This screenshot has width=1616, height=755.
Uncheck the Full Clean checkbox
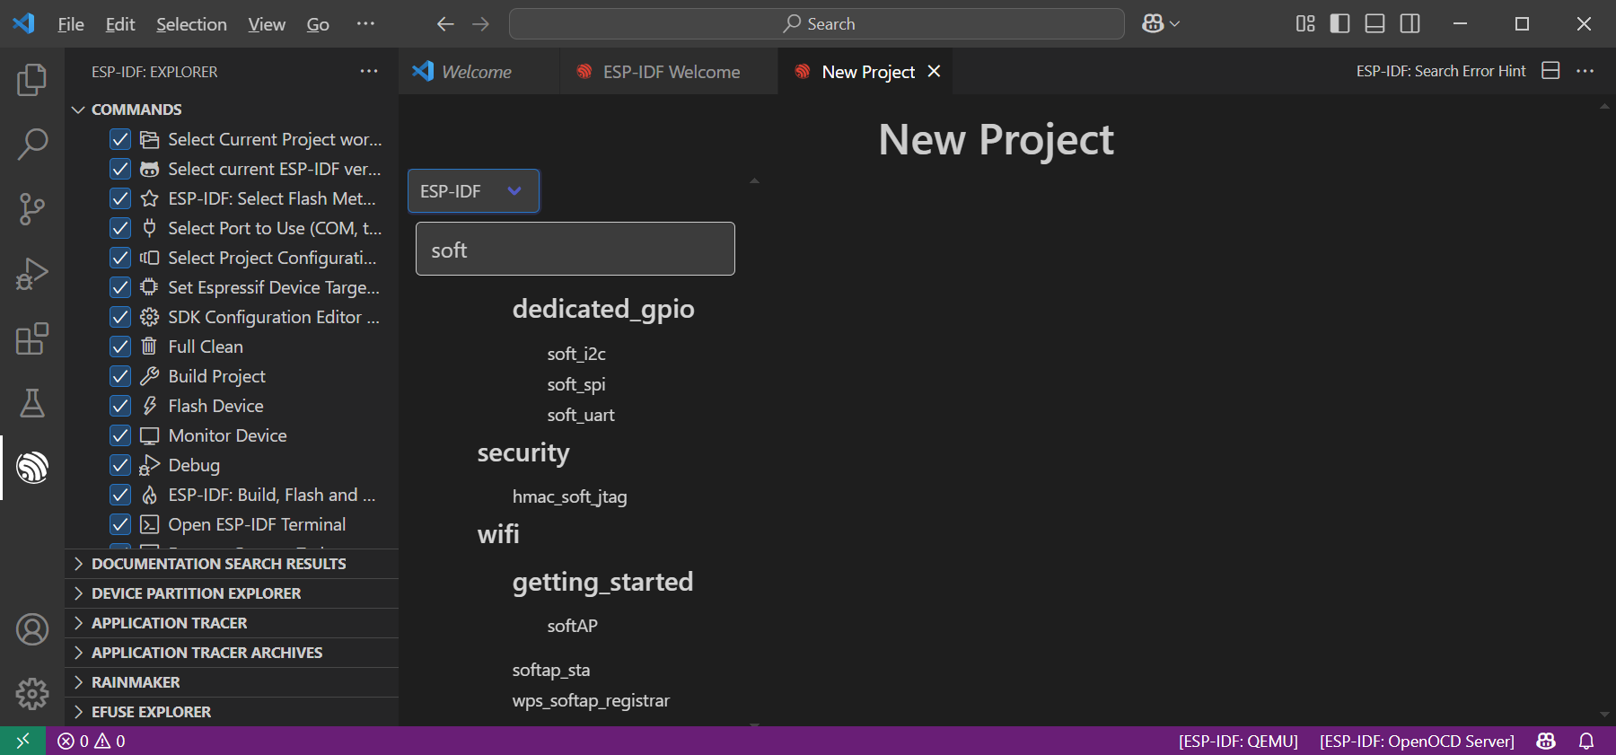click(x=120, y=347)
